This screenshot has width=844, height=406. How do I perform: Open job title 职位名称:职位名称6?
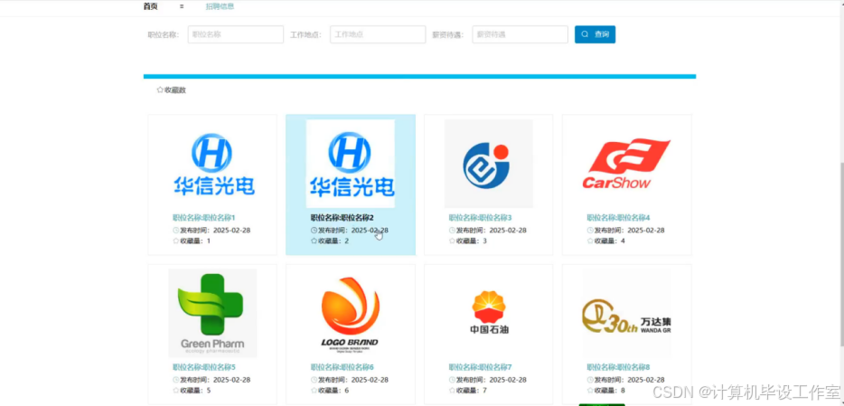click(342, 367)
